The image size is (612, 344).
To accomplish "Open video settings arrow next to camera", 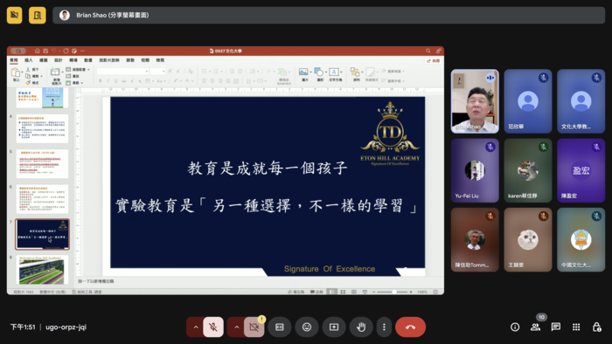I will pos(237,327).
